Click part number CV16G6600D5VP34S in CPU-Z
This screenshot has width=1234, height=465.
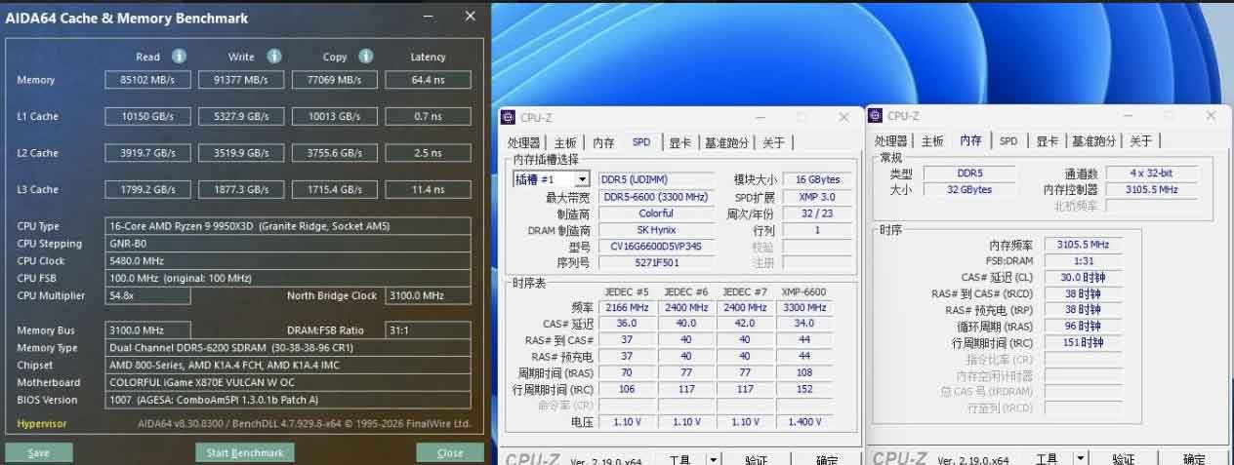(x=656, y=247)
